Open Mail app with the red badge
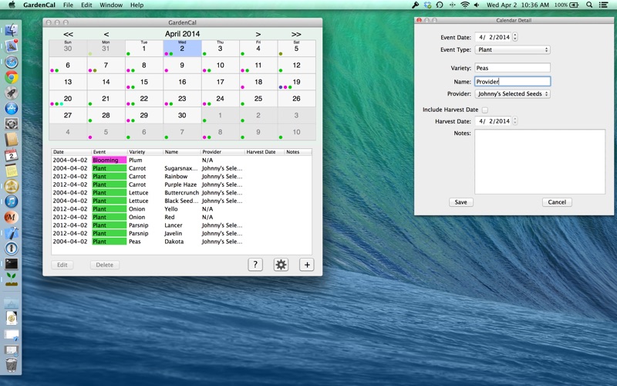The height and width of the screenshot is (386, 617). (12, 46)
